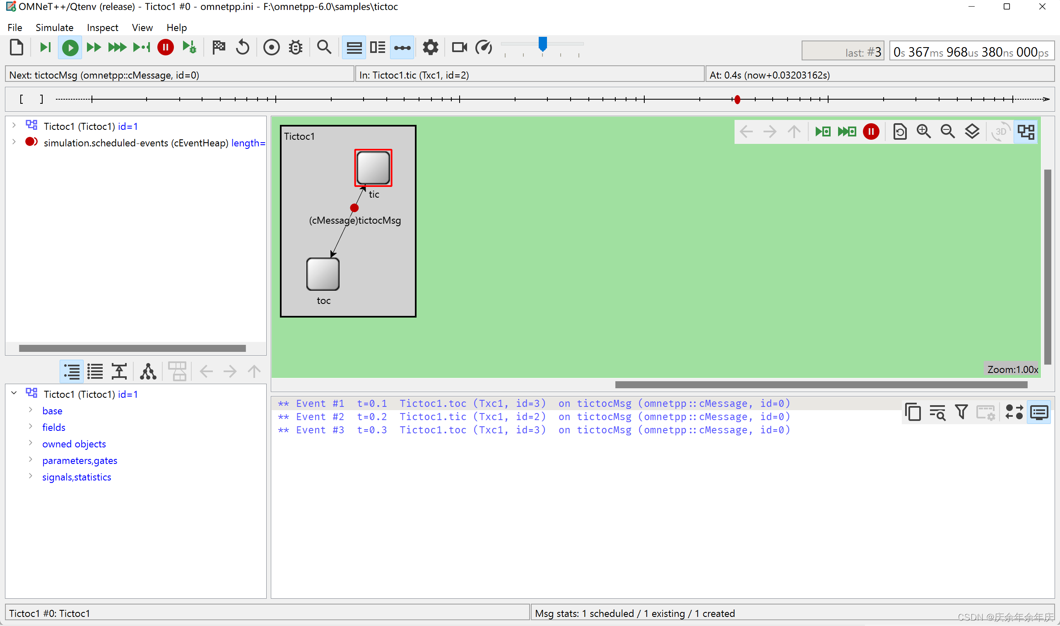
Task: Collapse the Tictoc1 inspector tree node
Action: 14,393
